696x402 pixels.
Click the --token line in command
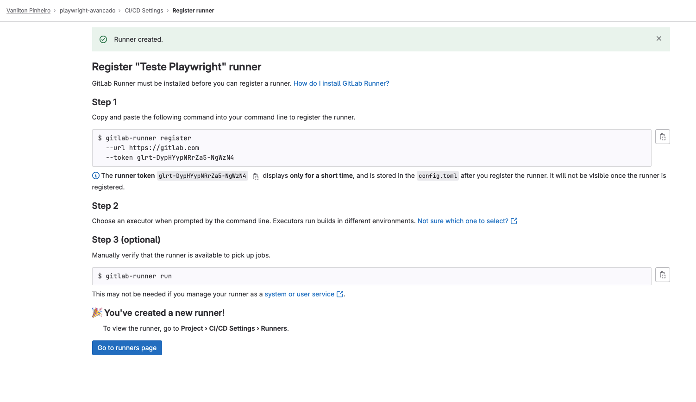[169, 157]
